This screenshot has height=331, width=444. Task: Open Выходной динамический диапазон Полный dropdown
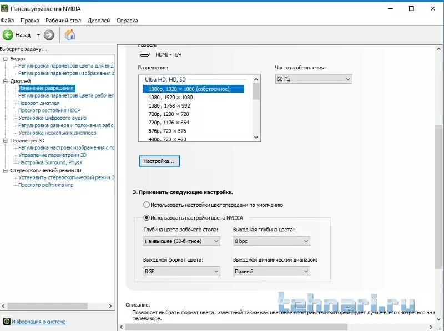click(x=271, y=271)
